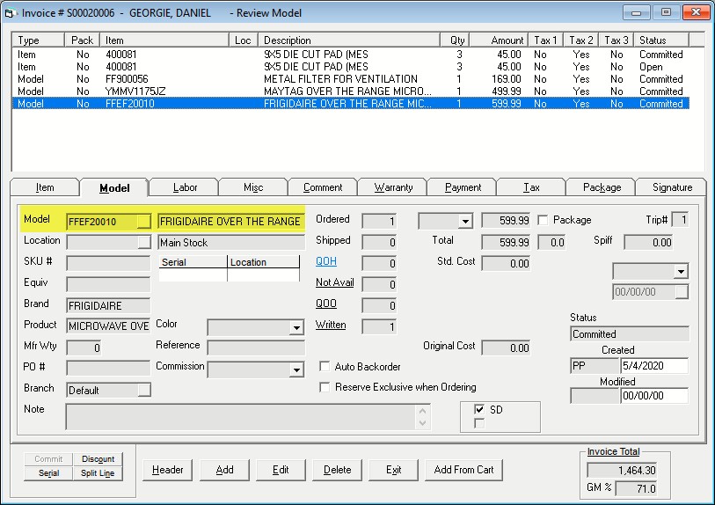Click Add From Cart button
The width and height of the screenshot is (715, 505).
tap(463, 470)
